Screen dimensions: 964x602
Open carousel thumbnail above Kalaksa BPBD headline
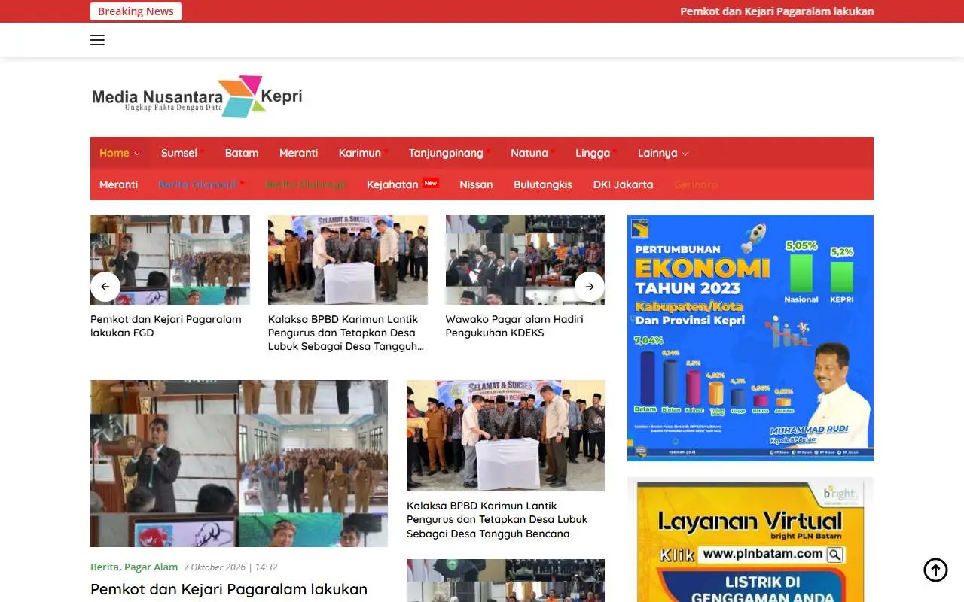(348, 260)
